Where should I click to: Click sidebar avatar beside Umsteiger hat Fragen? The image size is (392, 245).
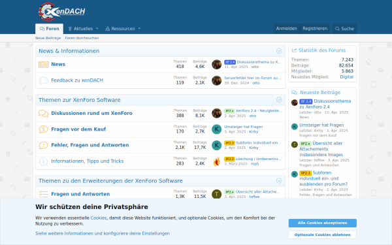pos(295,127)
